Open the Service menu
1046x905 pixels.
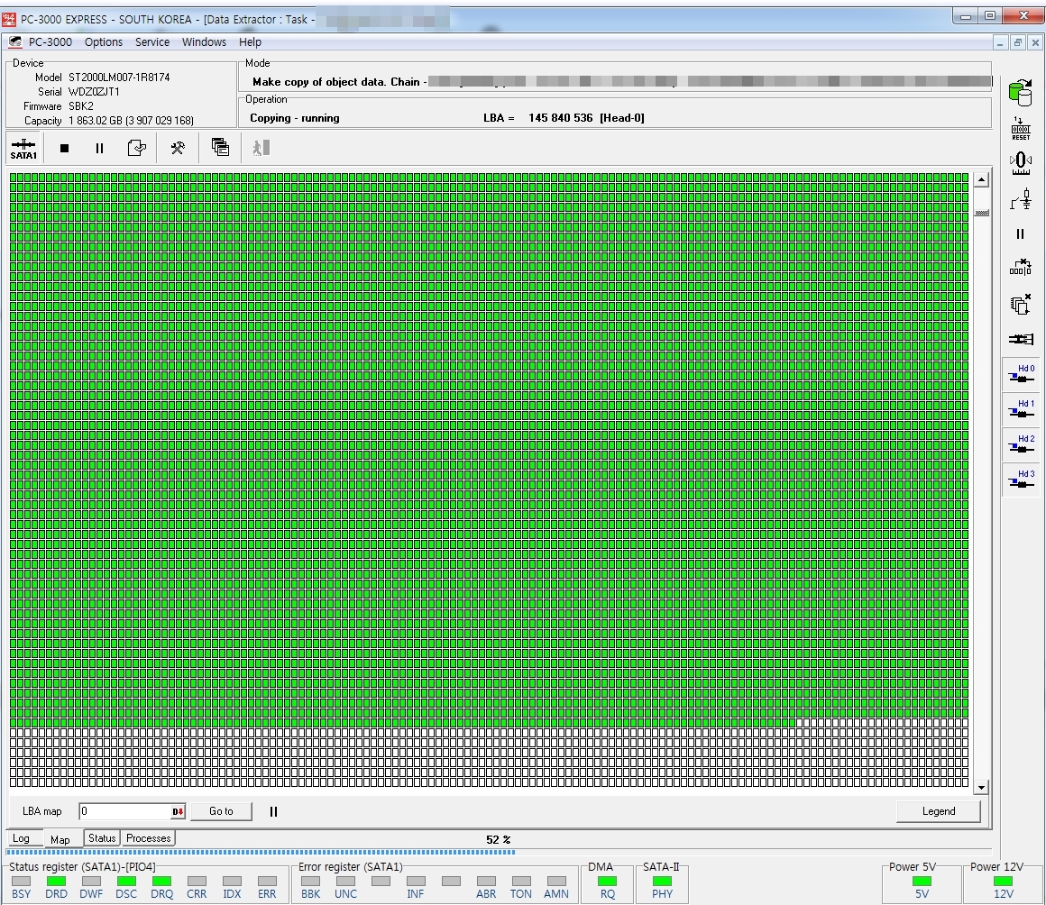point(152,42)
